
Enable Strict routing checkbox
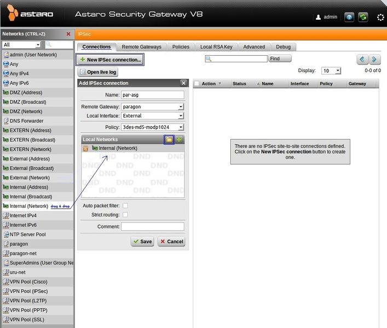click(x=125, y=215)
